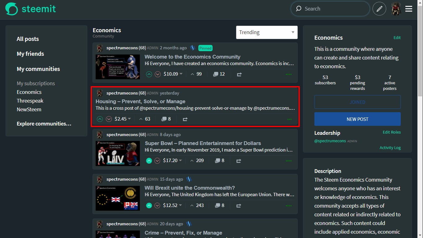Resteem the Housing – Prevent, Solve, or Manage post

(x=185, y=119)
